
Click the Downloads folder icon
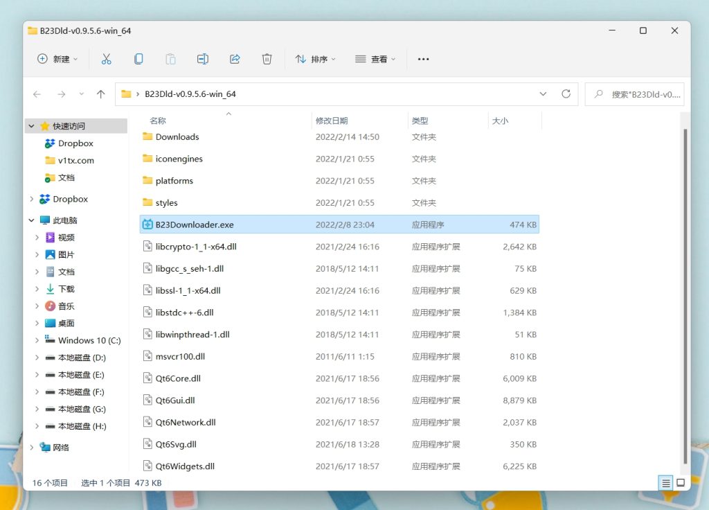(147, 137)
